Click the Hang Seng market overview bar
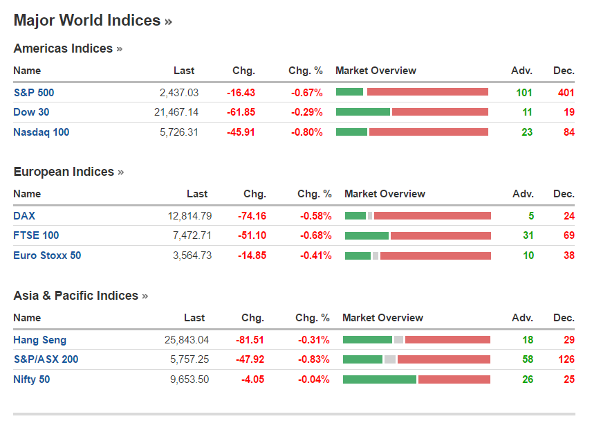 tap(416, 340)
